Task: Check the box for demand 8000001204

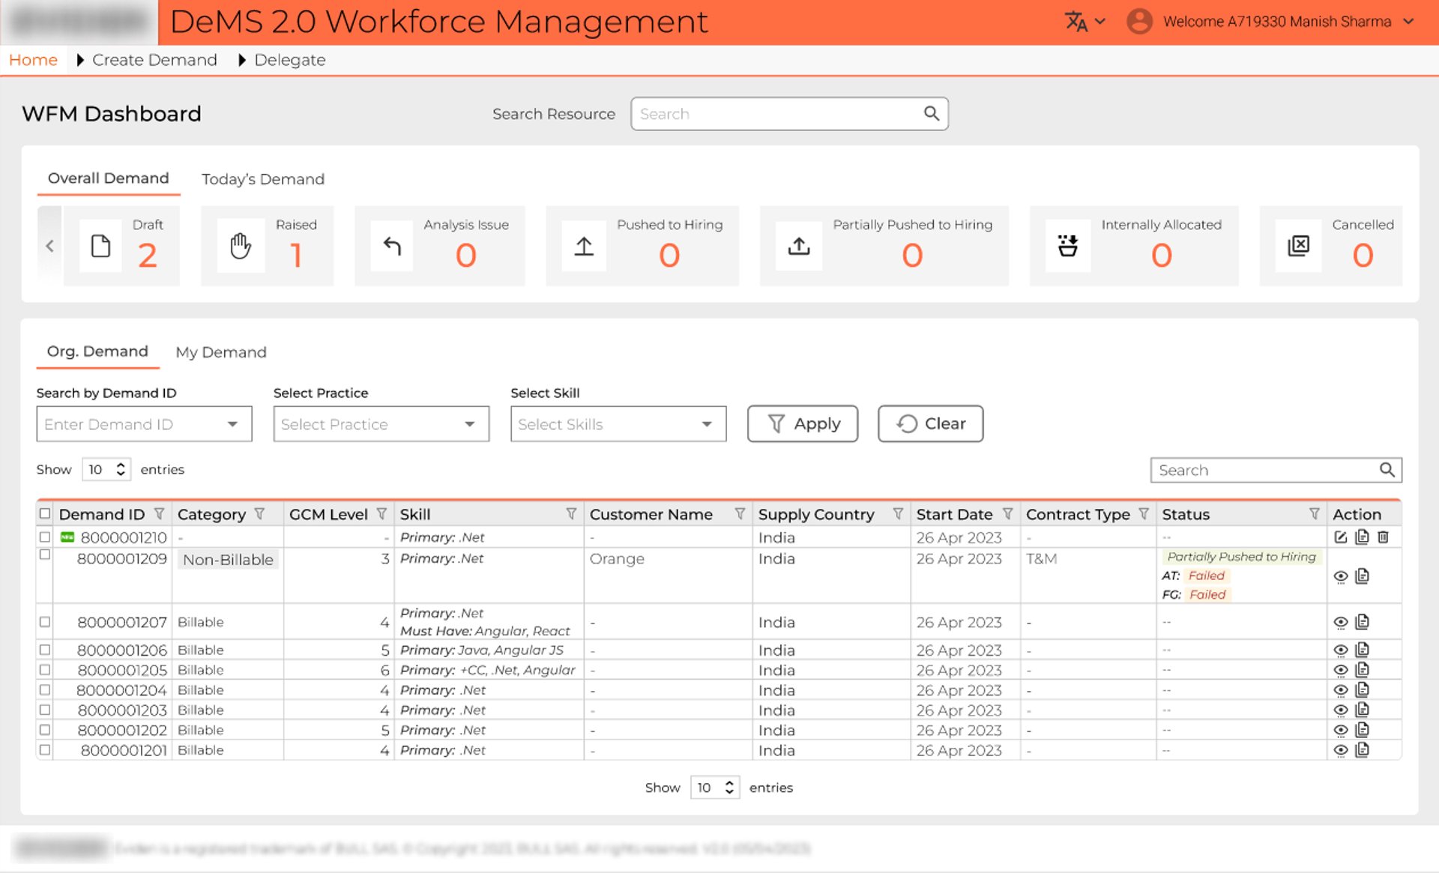Action: click(x=45, y=689)
